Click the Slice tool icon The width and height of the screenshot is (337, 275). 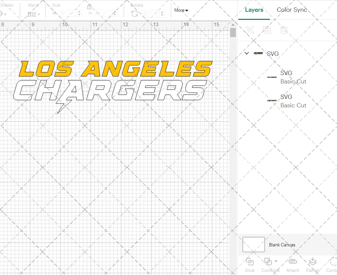tap(249, 262)
